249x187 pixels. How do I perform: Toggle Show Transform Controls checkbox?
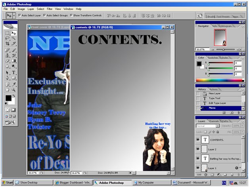point(71,15)
